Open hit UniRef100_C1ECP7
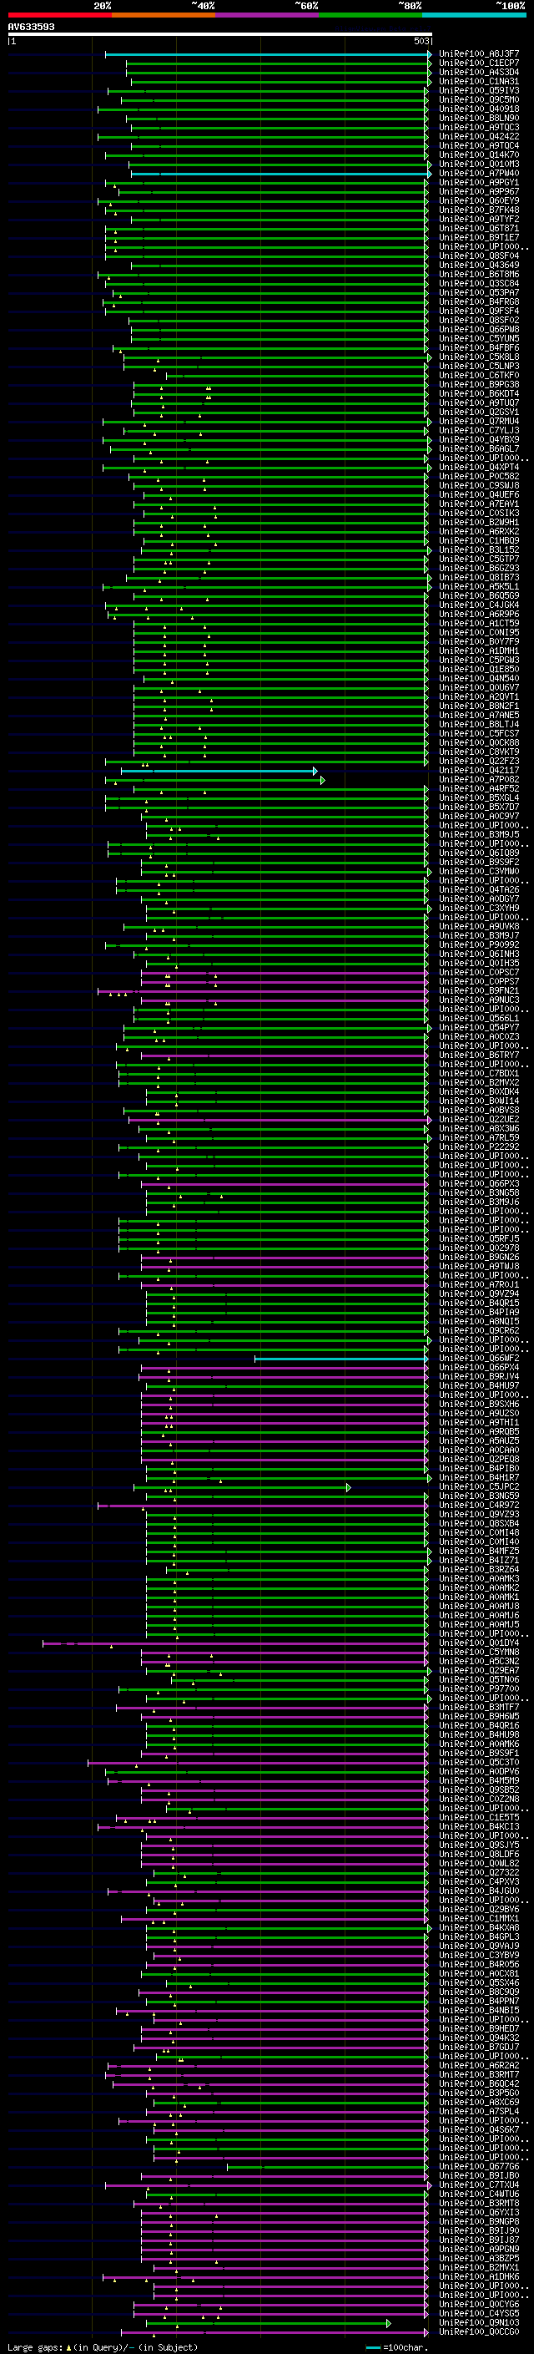 coord(479,63)
